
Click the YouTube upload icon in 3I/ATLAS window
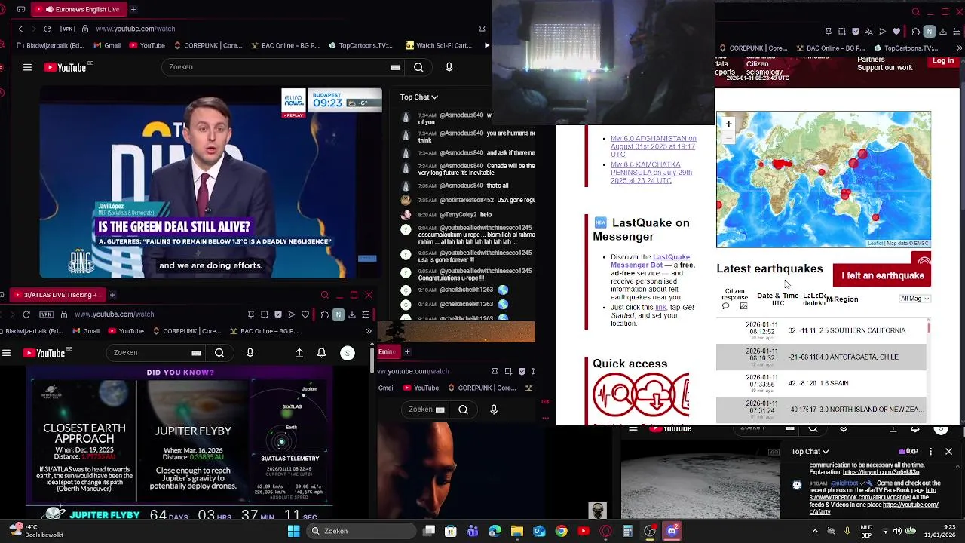tap(299, 352)
